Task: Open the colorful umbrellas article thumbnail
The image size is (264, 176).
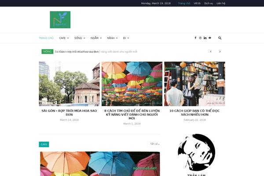Action: pyautogui.click(x=132, y=84)
